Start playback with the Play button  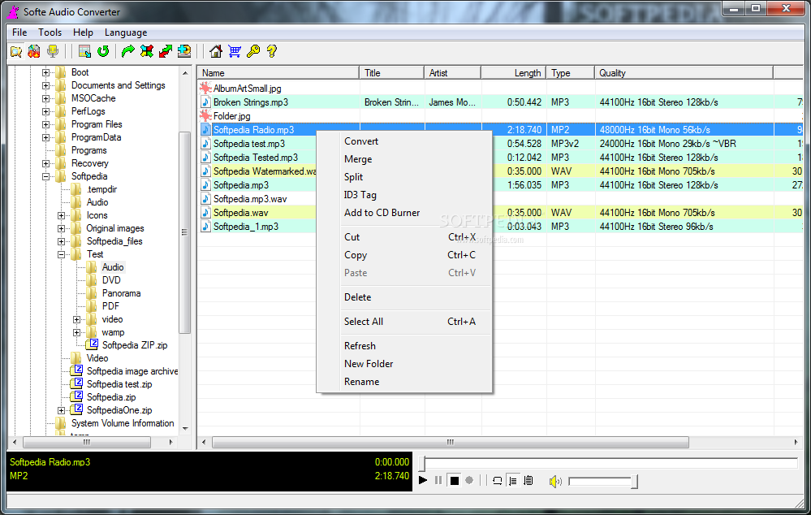(x=423, y=480)
